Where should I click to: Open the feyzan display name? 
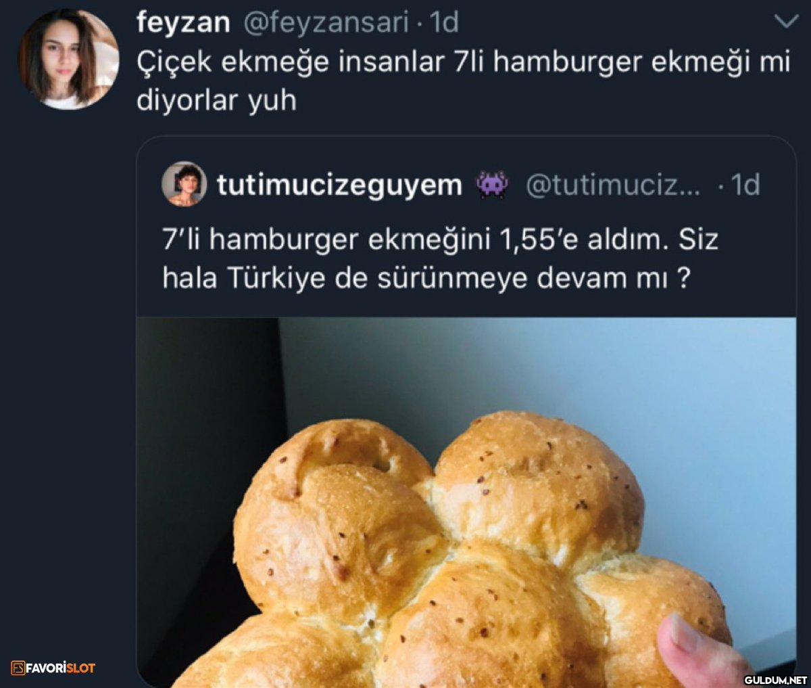point(183,23)
